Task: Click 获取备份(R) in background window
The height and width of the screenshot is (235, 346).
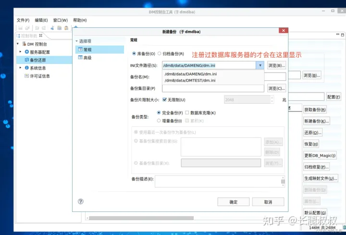Action: (315, 110)
